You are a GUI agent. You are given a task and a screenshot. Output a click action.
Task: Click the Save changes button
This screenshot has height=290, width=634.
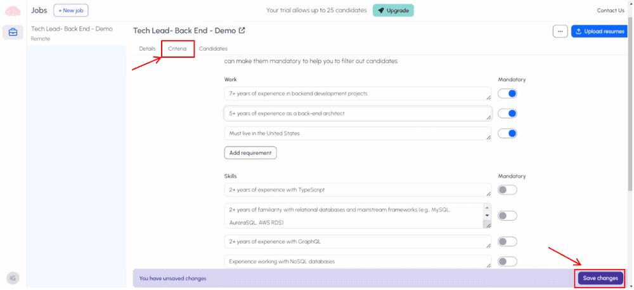click(600, 278)
